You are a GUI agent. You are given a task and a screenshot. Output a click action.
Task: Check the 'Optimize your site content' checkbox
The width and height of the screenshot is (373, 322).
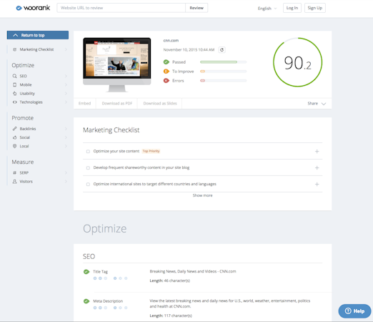(88, 152)
